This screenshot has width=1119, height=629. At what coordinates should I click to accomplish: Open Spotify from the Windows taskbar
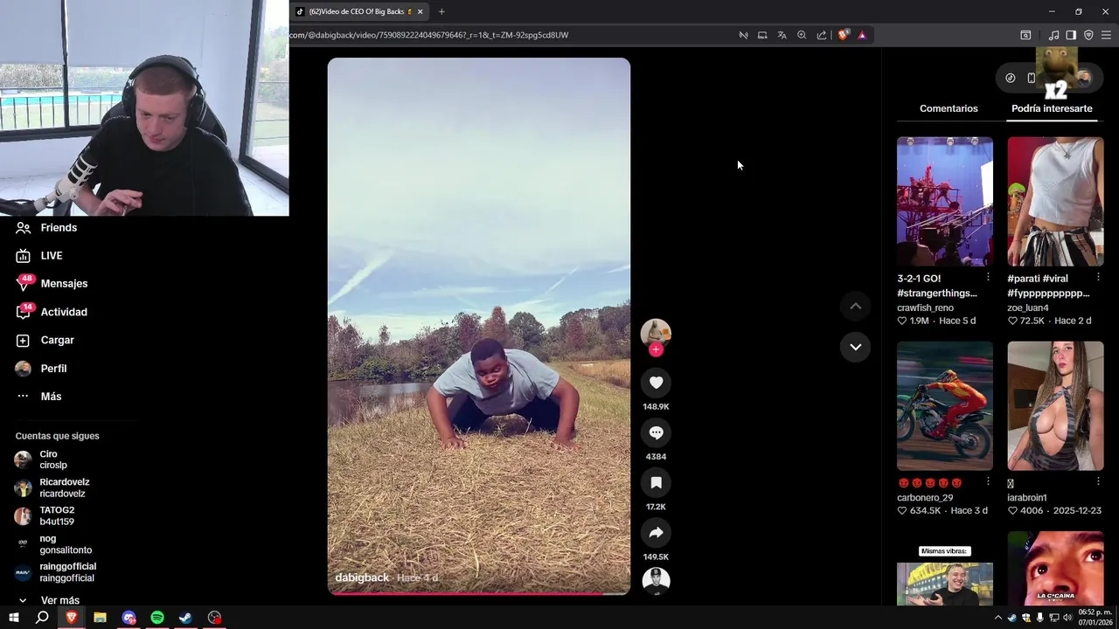click(x=157, y=618)
